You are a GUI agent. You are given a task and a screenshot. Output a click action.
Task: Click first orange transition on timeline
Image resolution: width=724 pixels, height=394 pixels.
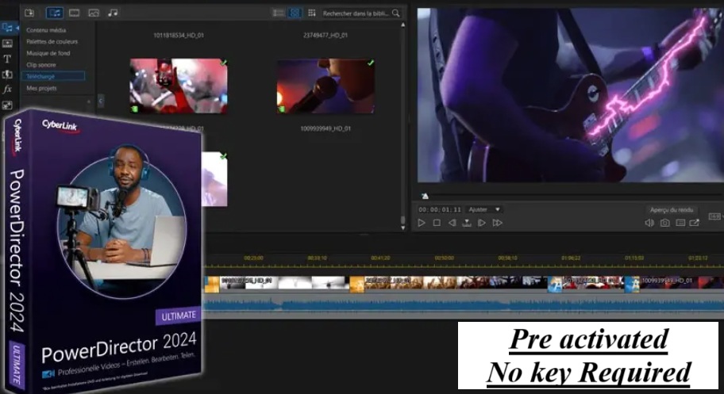[212, 284]
